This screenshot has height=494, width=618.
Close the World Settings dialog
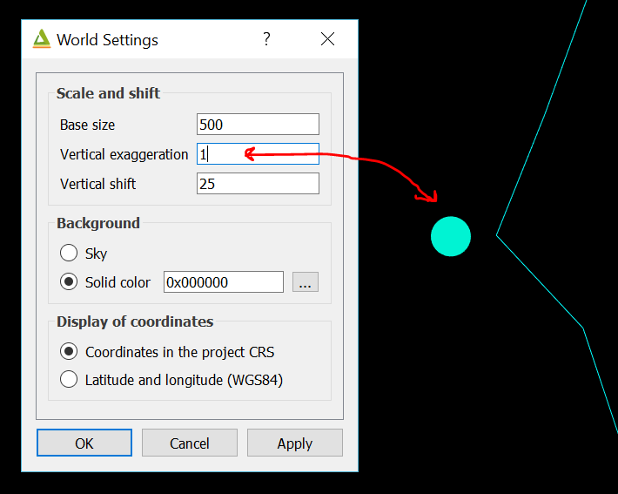click(327, 39)
